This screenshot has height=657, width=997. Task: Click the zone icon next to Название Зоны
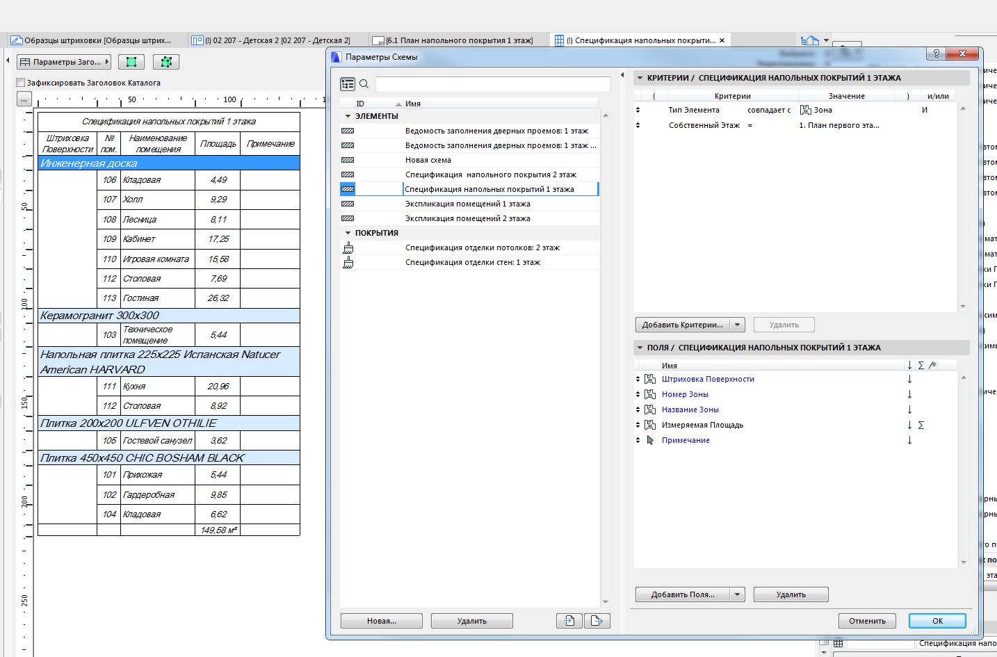pyautogui.click(x=650, y=409)
